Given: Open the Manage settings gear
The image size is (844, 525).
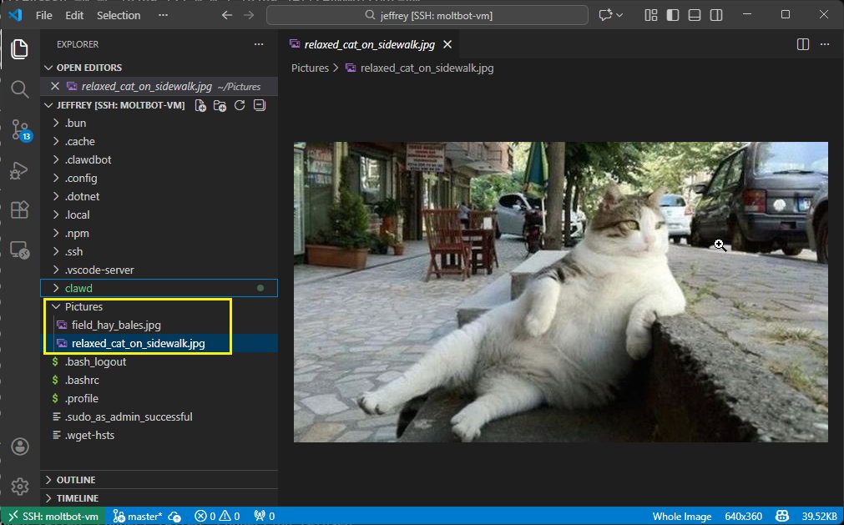Looking at the screenshot, I should (20, 487).
